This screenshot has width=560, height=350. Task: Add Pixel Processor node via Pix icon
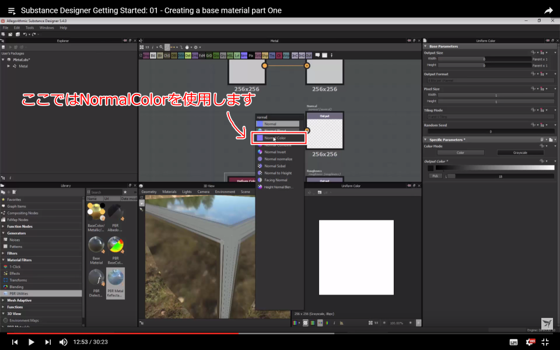point(251,56)
